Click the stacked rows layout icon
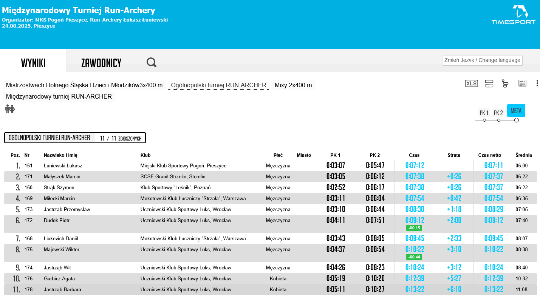 coord(489,83)
